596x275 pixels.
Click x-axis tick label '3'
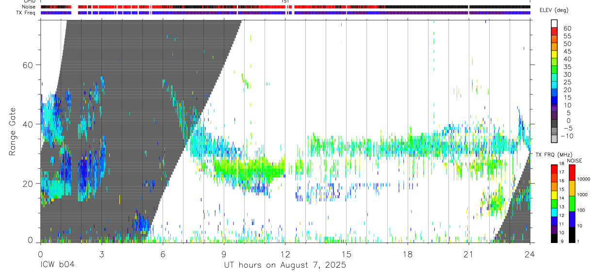click(101, 254)
